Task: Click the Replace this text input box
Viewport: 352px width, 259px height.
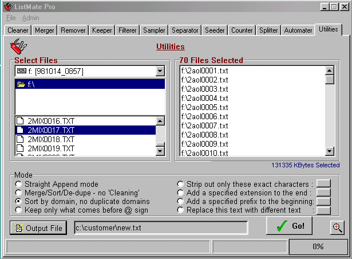Action: point(323,210)
